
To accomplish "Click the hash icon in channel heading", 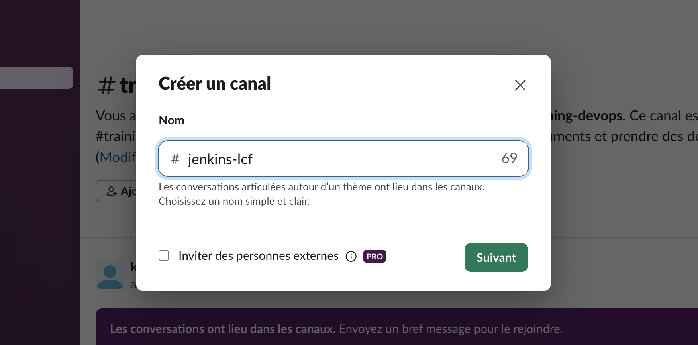I will pos(107,86).
